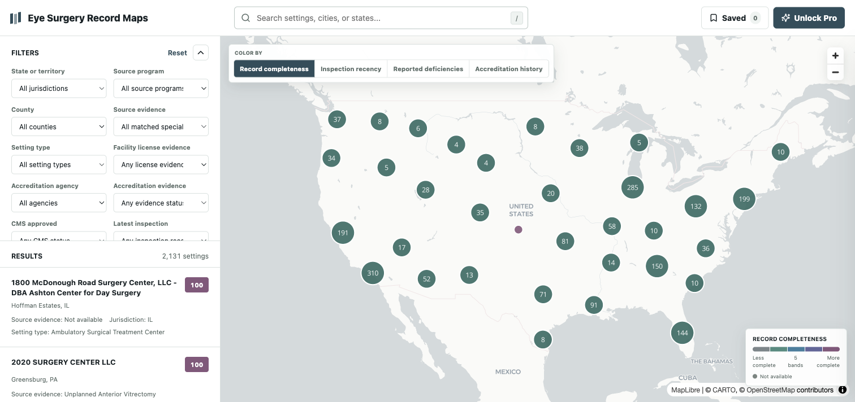This screenshot has width=855, height=402.
Task: Click the Eye Surgery Record Maps logo icon
Action: point(16,18)
